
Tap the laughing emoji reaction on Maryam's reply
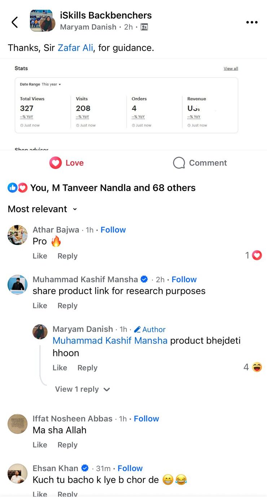257,367
